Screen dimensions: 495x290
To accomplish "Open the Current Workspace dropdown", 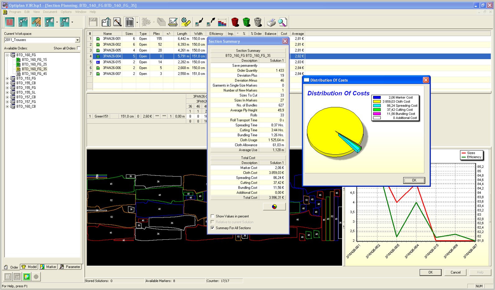I will point(77,40).
